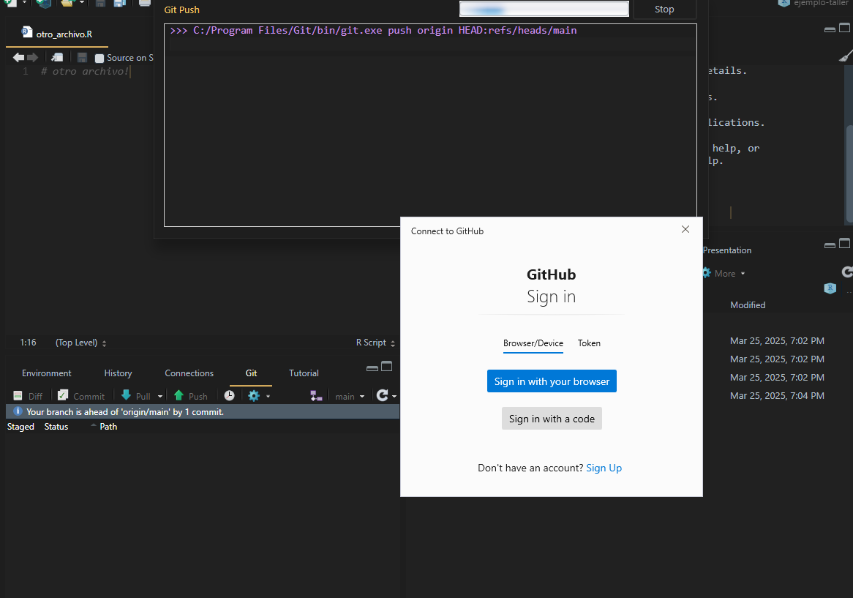Click the R project icon in Files pane
The height and width of the screenshot is (598, 853).
830,288
